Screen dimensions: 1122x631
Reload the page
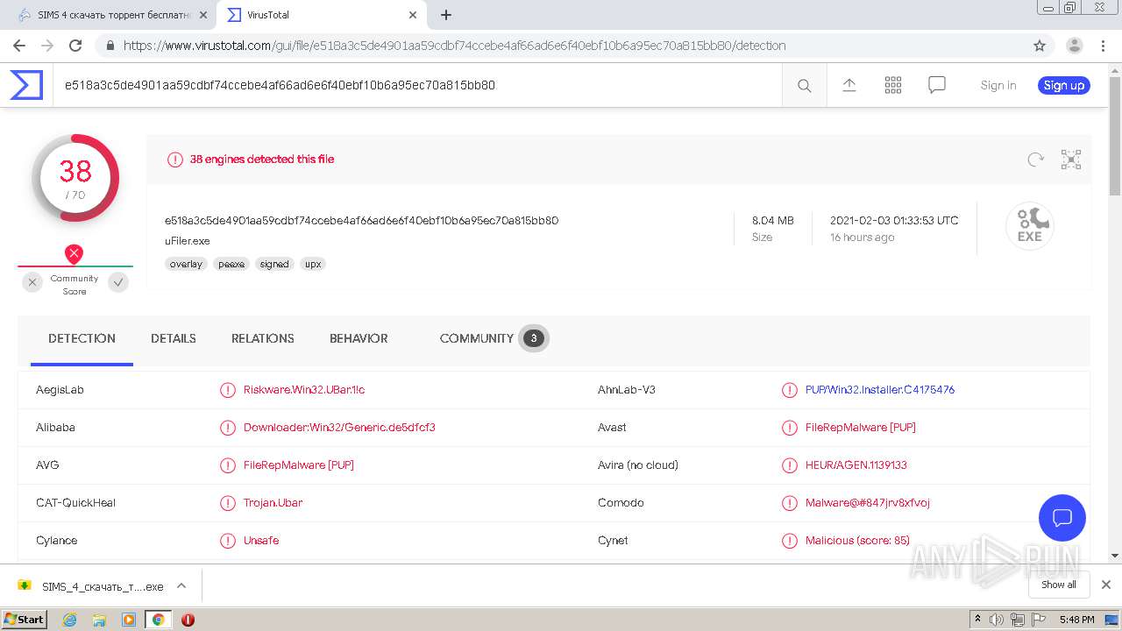click(x=75, y=46)
